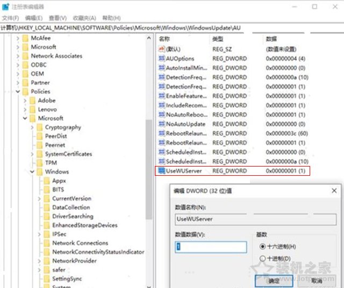
Task: Click the Registry Editor app icon in title bar
Action: click(x=5, y=7)
